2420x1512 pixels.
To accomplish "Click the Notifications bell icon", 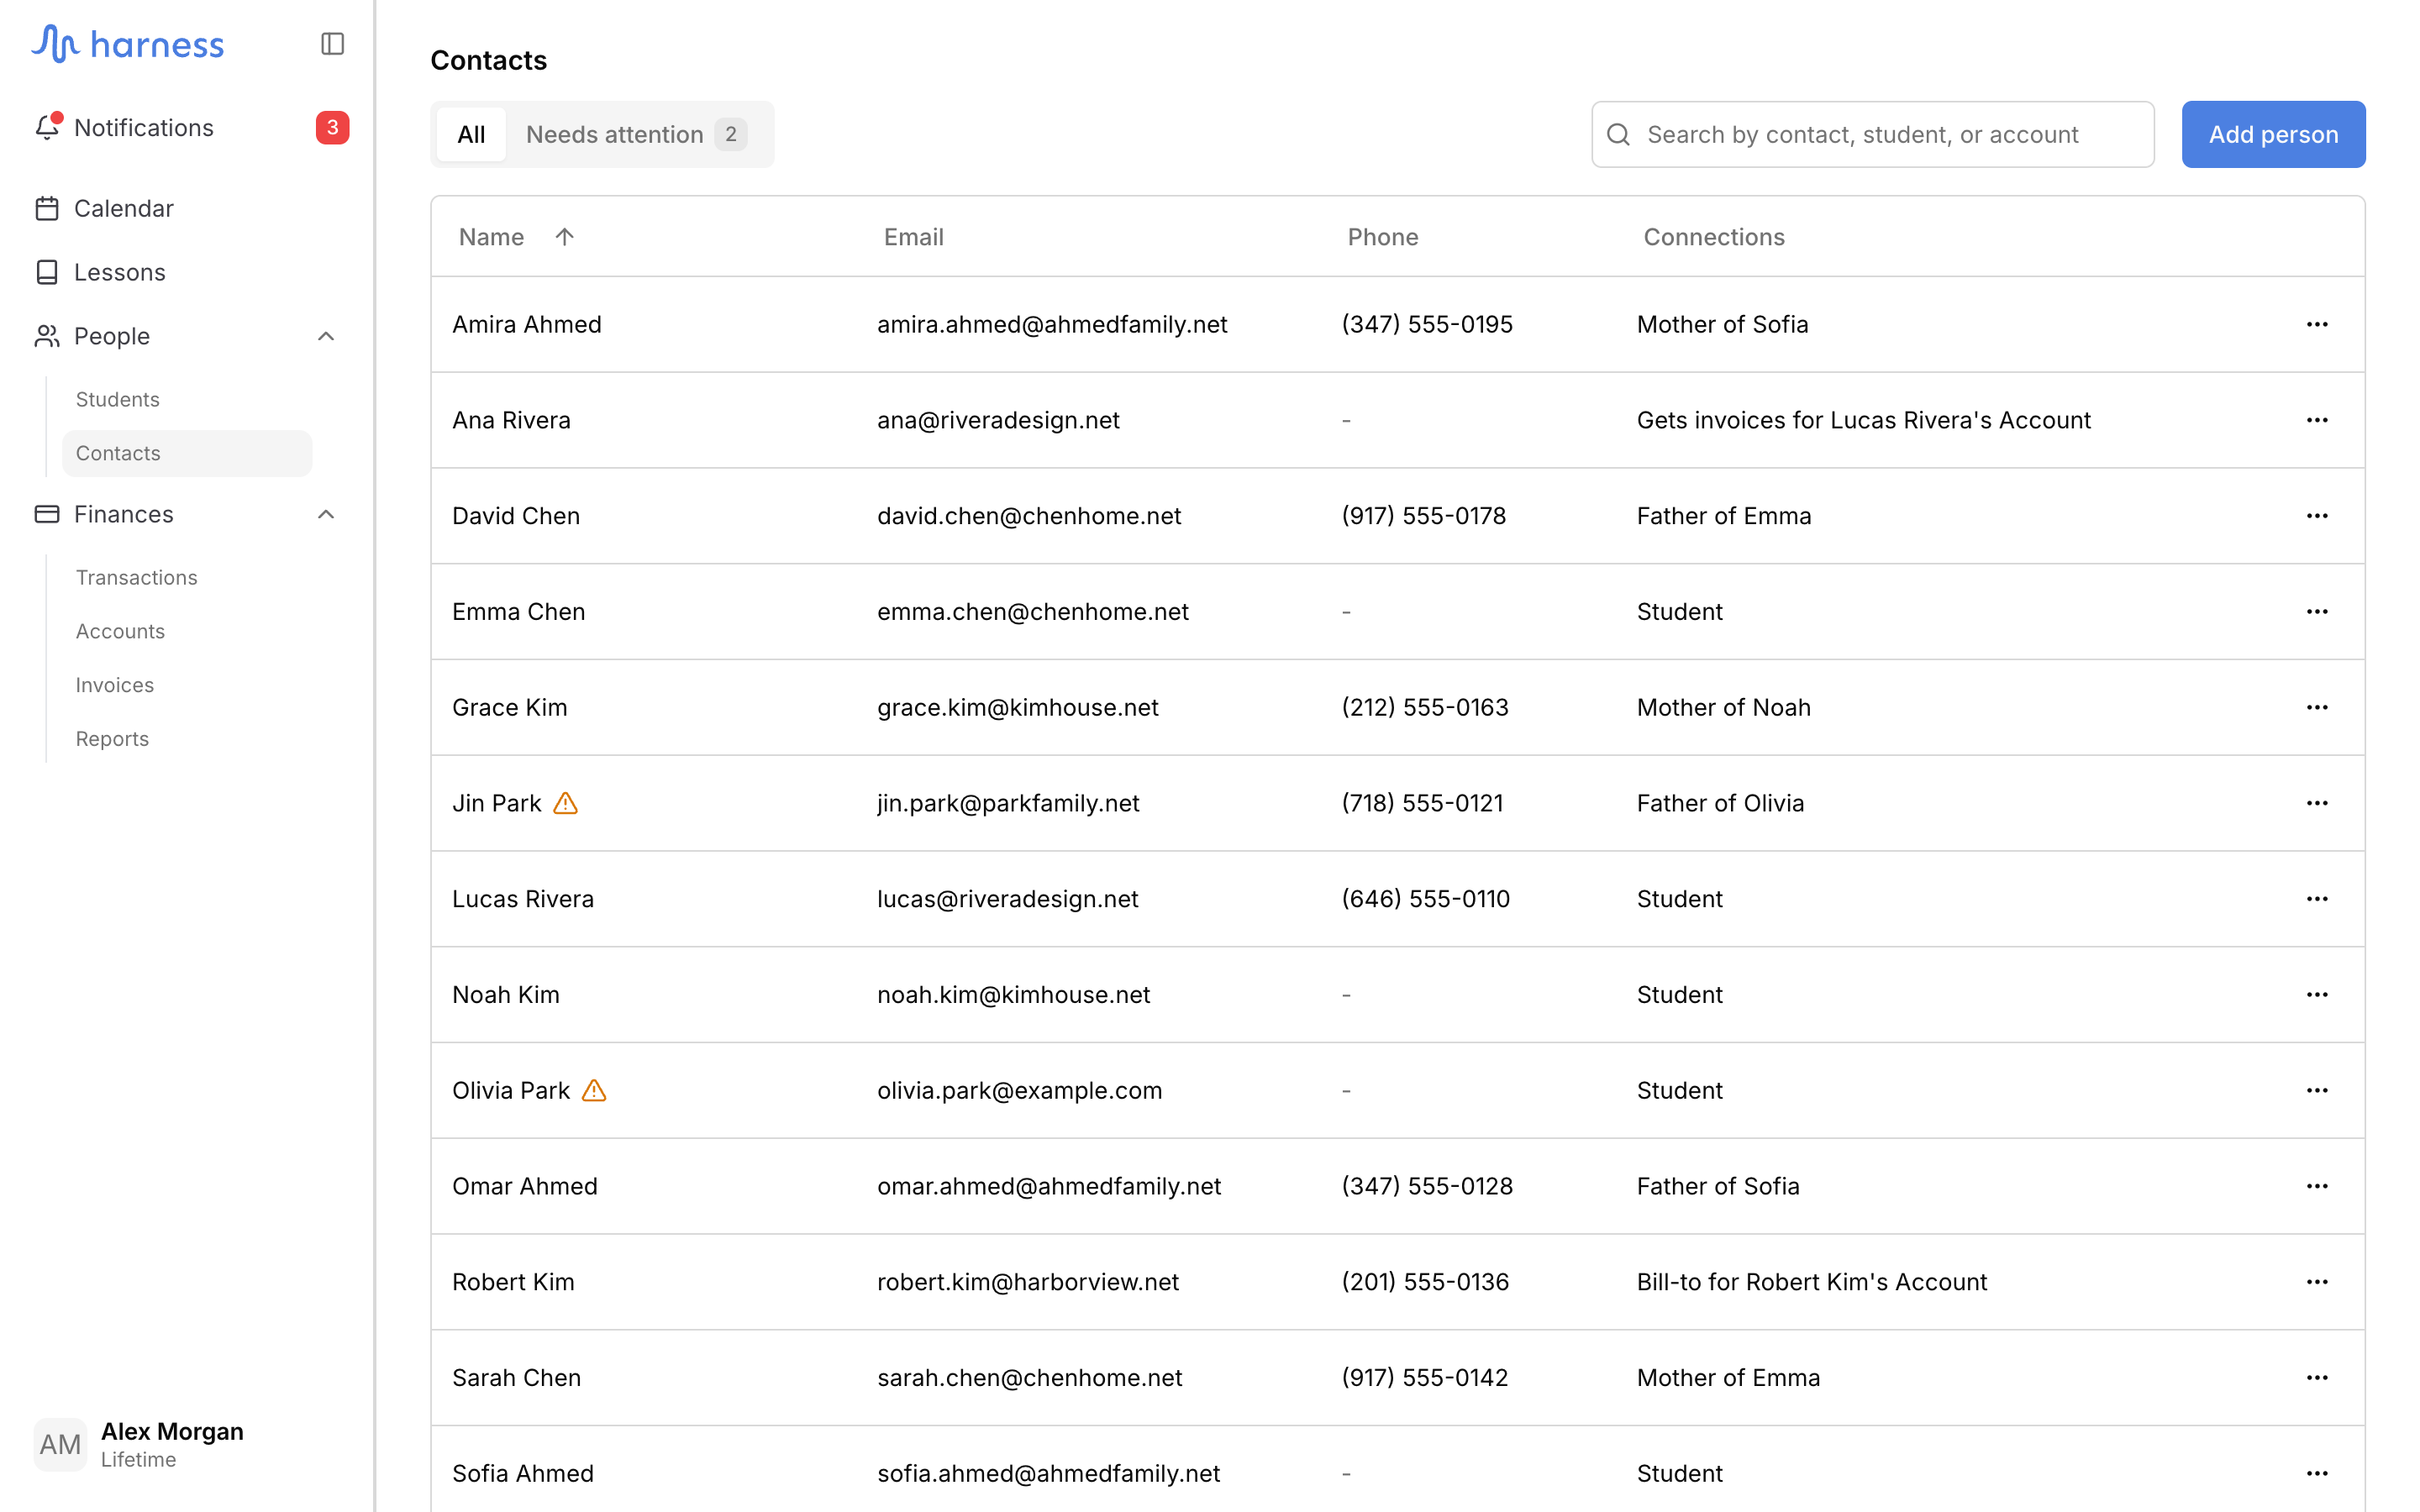I will tap(47, 127).
